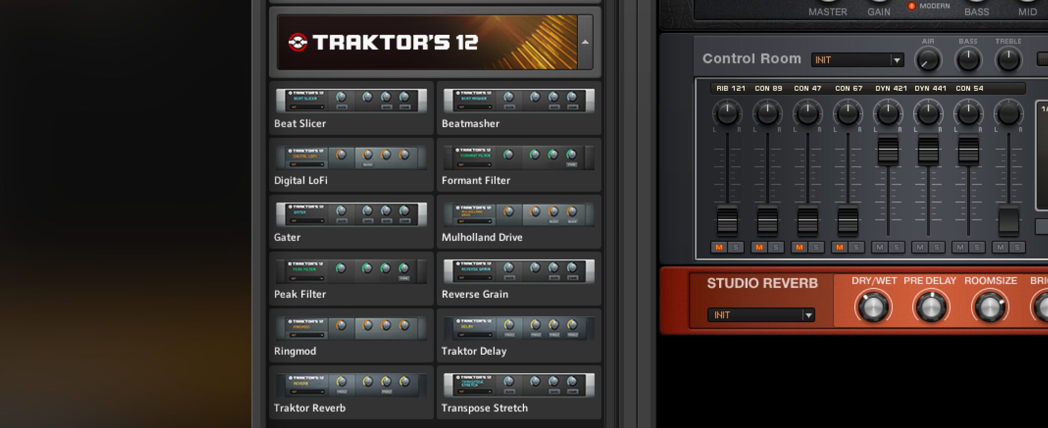Click the RIB 121 channel volume fader
The width and height of the screenshot is (1048, 428).
(727, 220)
